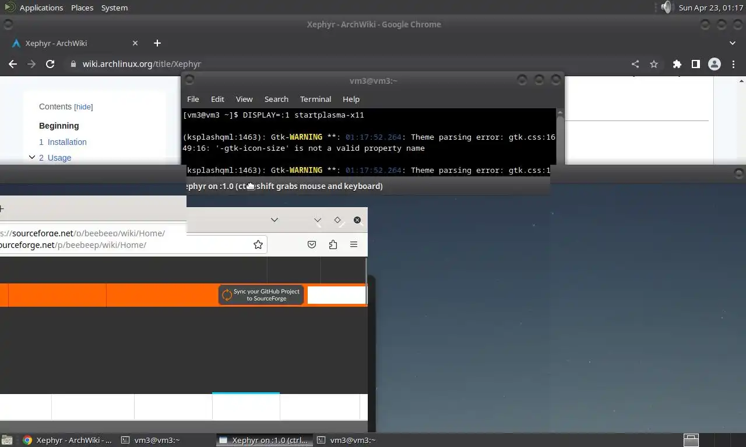Click the white SourceForge search box
Image resolution: width=746 pixels, height=447 pixels.
pos(336,295)
